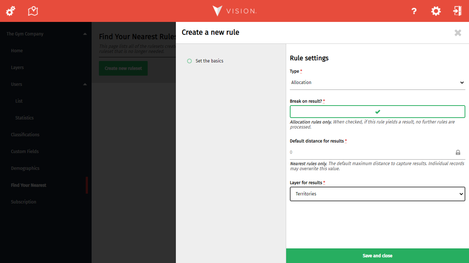Go to Classifications in sidebar
The height and width of the screenshot is (263, 469).
(x=25, y=135)
